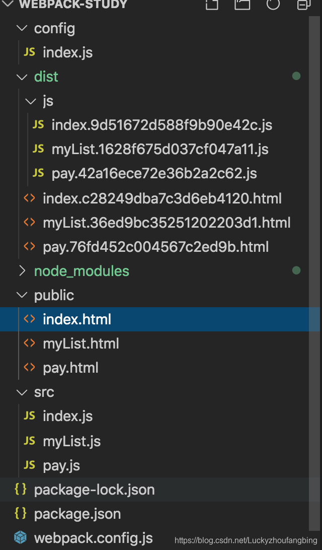Select the src folder label
The height and width of the screenshot is (550, 322).
(44, 392)
